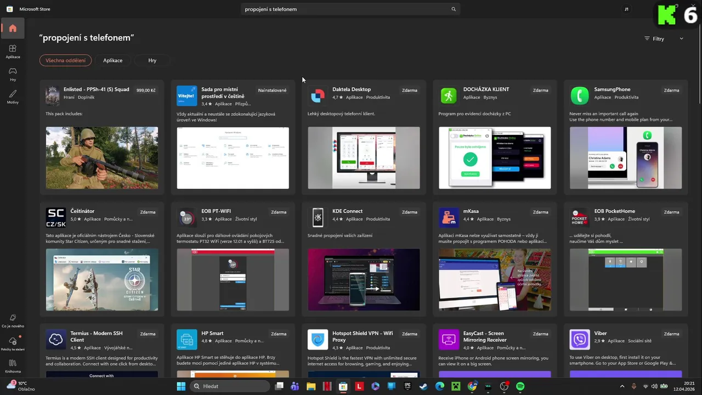The image size is (702, 395).
Task: Click the Termius app icon
Action: pos(56,340)
